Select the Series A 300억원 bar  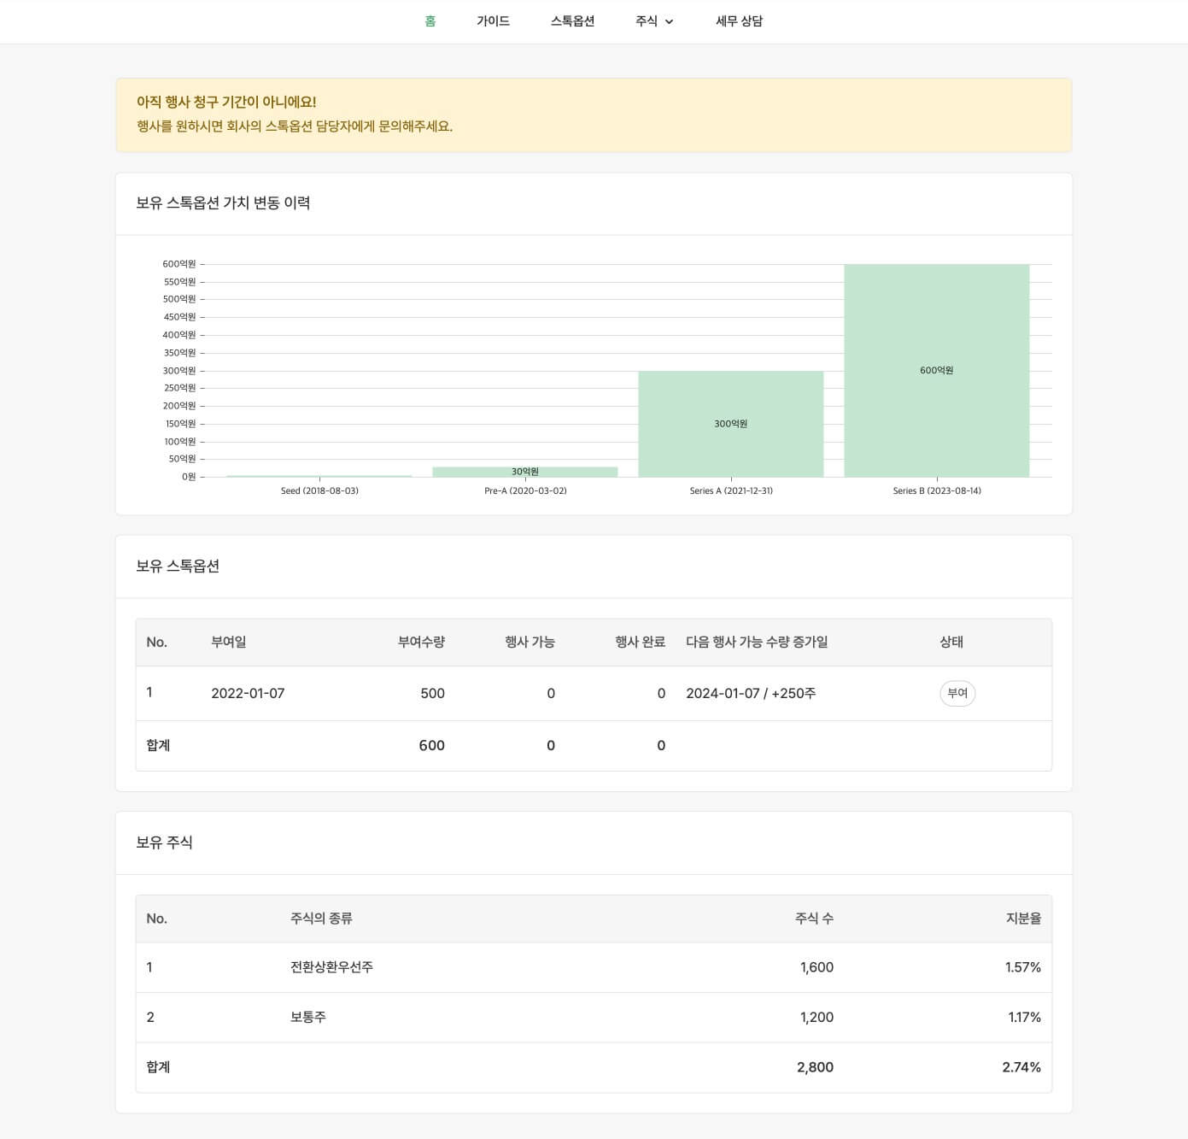[730, 423]
